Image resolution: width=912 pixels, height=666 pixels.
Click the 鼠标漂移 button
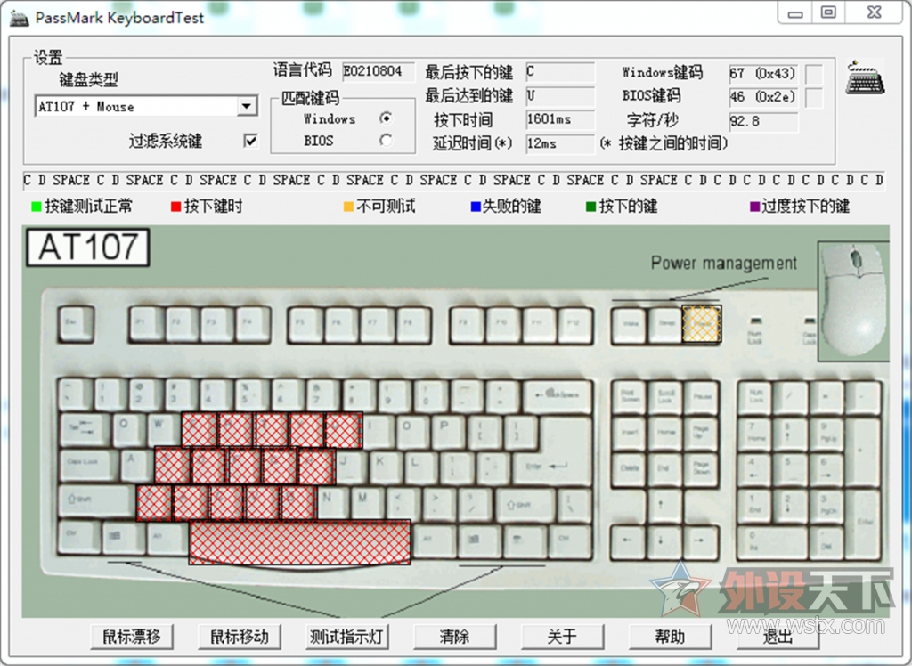click(x=132, y=637)
